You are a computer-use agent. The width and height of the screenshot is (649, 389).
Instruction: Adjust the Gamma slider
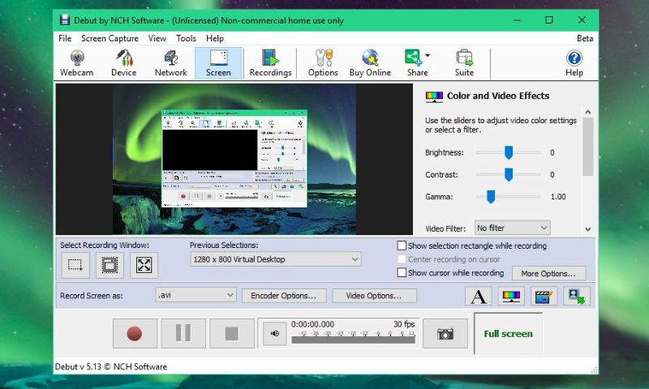coord(491,197)
